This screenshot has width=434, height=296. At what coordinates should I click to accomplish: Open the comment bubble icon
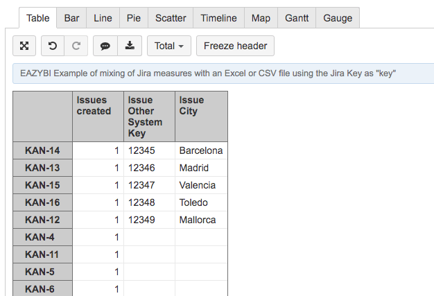pyautogui.click(x=105, y=46)
